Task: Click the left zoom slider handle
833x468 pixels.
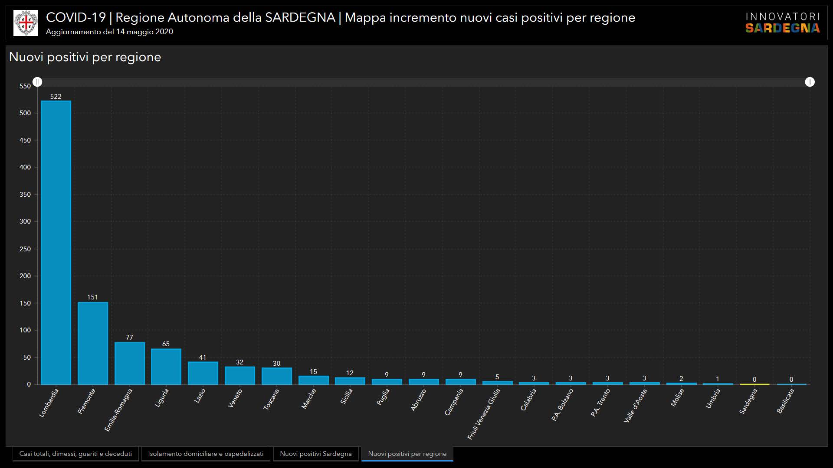Action: point(38,82)
